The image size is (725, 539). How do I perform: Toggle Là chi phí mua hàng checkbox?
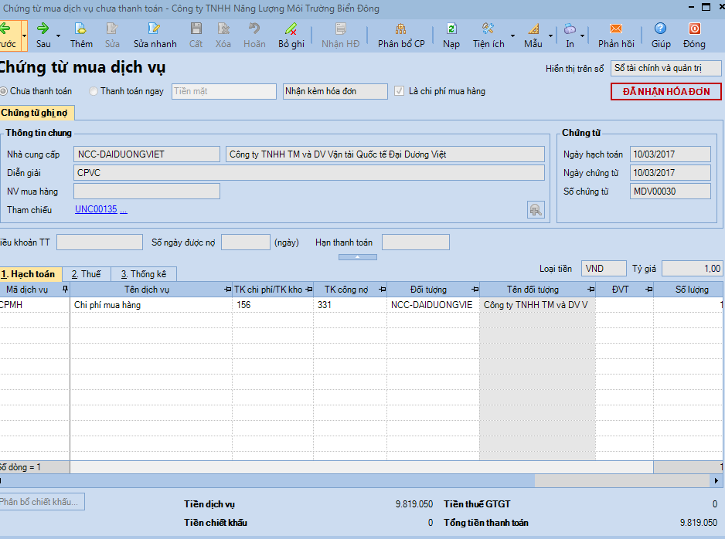pyautogui.click(x=399, y=91)
